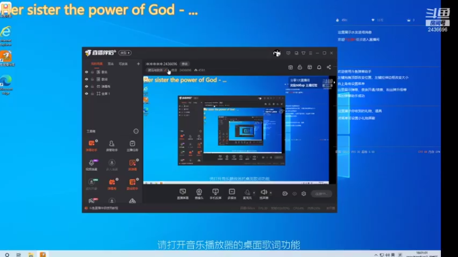Image resolution: width=458 pixels, height=257 pixels.
Task: Open the hamburger menu in title bar
Action: tap(310, 53)
